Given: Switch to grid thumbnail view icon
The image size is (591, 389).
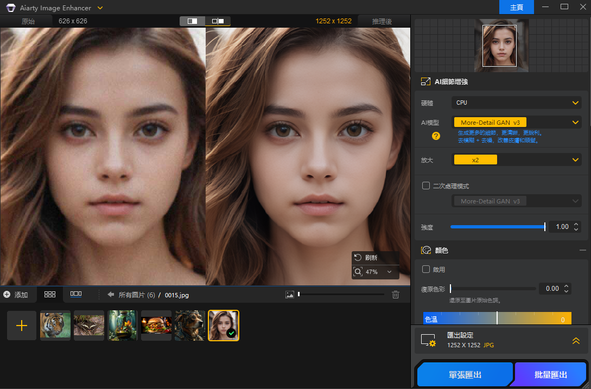Looking at the screenshot, I should [x=50, y=295].
